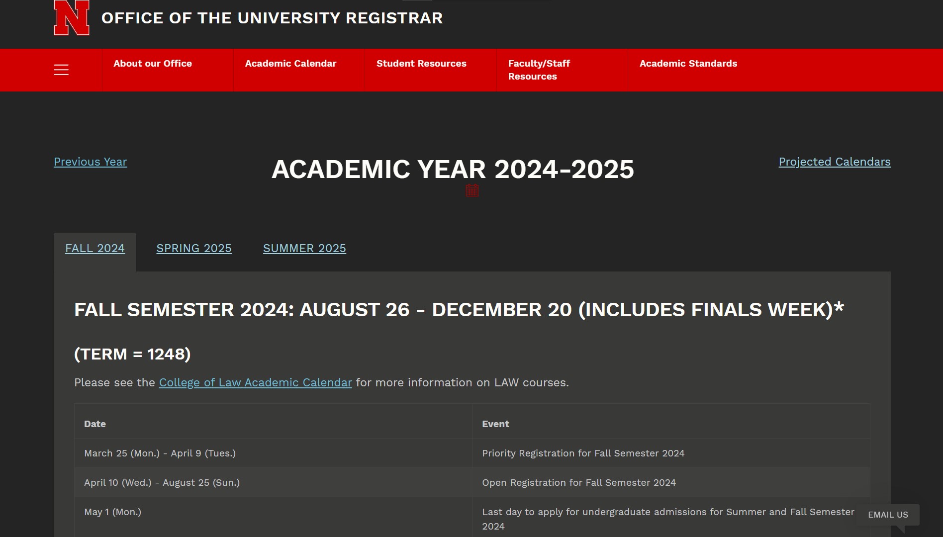
Task: Click the Open Registration for Fall Semester row
Action: tap(578, 482)
